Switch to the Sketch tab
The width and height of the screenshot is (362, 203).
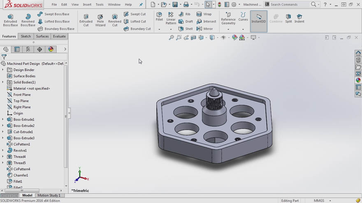(x=26, y=36)
